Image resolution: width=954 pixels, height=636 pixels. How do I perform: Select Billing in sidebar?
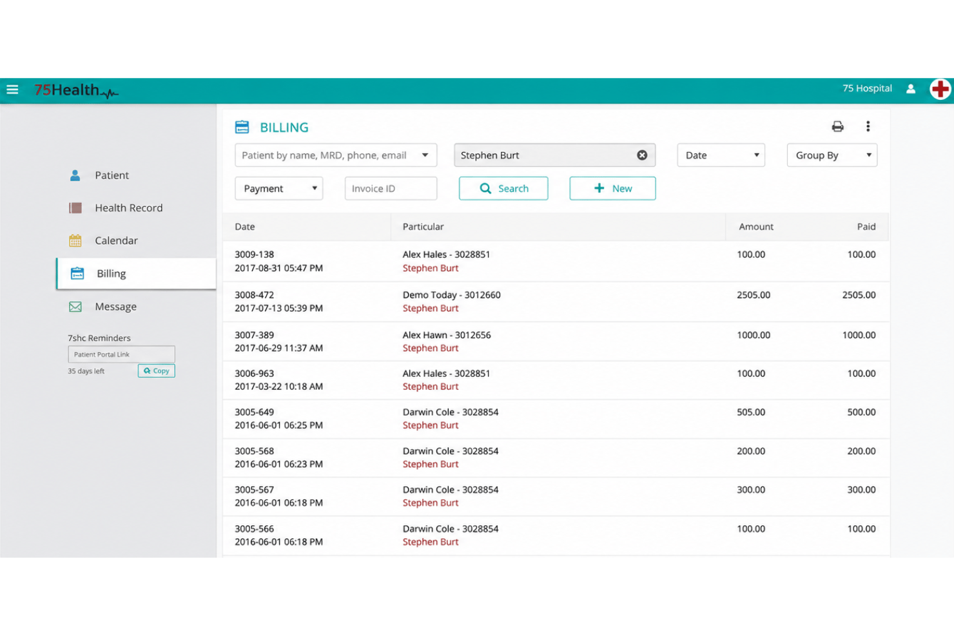click(x=136, y=274)
